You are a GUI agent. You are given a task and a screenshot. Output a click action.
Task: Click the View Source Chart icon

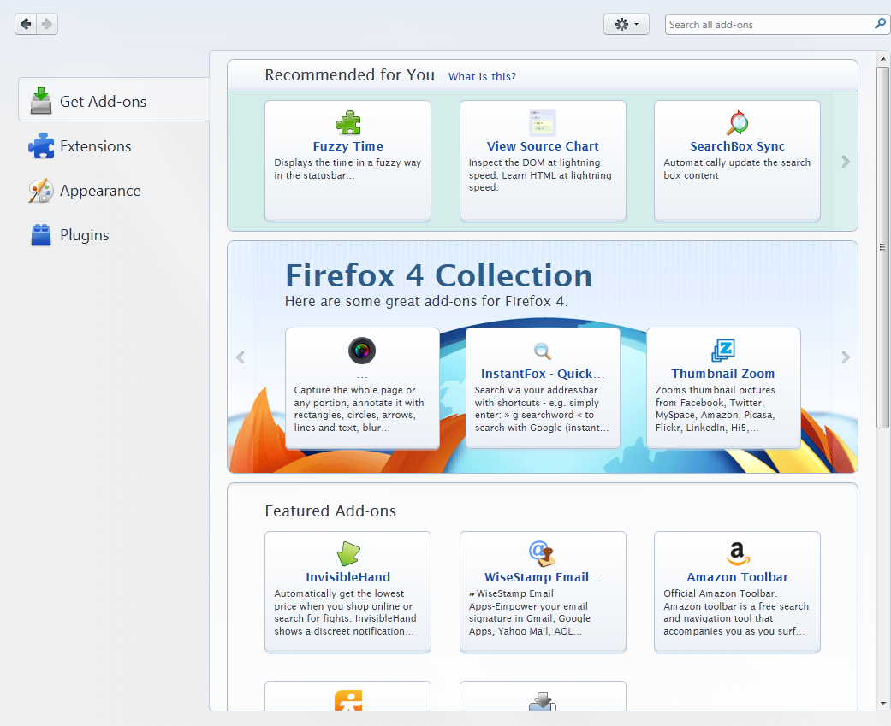(543, 122)
